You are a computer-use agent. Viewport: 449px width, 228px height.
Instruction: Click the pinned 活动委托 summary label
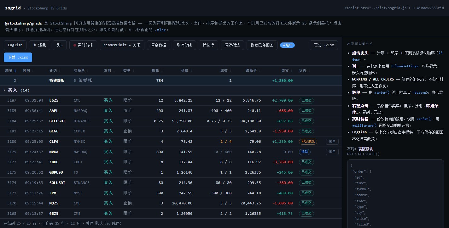click(57, 81)
